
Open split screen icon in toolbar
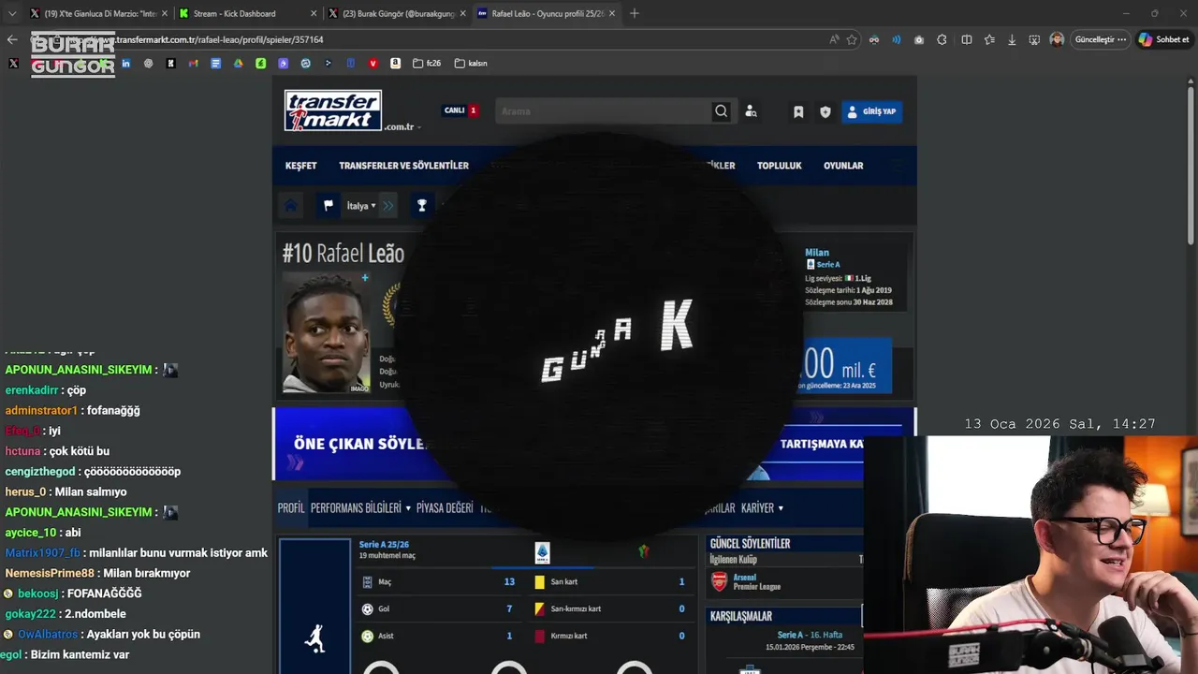click(967, 39)
